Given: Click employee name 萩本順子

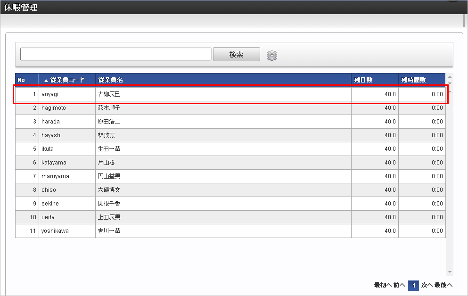Looking at the screenshot, I should point(109,108).
